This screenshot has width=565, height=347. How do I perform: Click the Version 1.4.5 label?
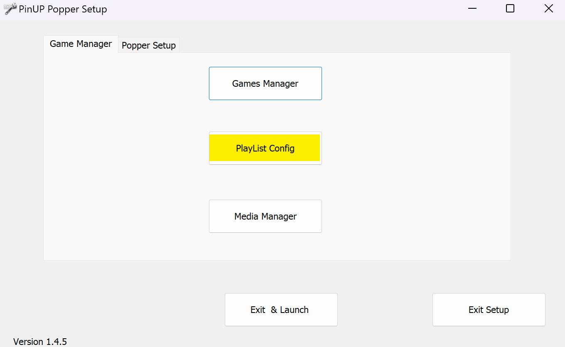click(40, 342)
